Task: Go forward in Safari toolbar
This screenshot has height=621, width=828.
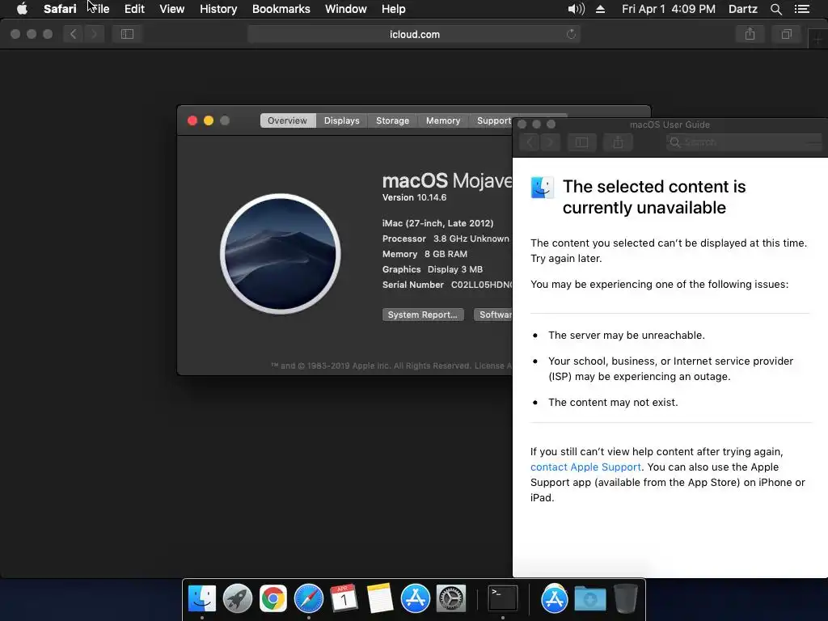Action: pos(94,34)
